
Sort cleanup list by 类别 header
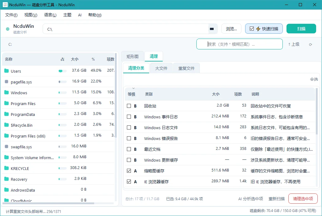(149, 94)
